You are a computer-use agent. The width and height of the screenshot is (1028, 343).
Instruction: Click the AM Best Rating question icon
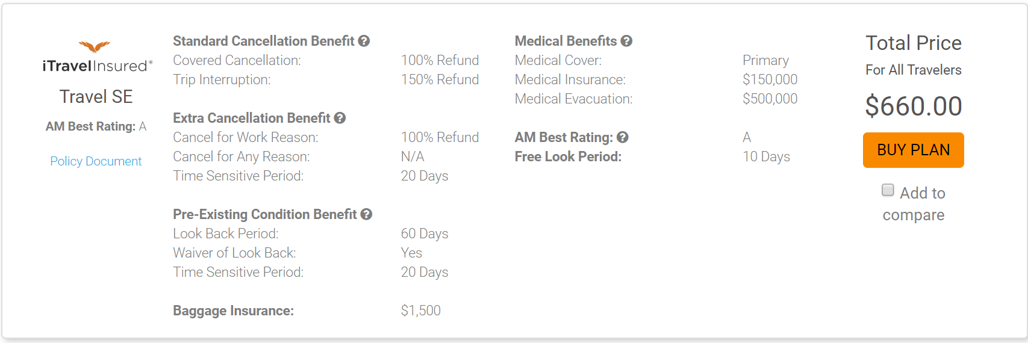coord(623,137)
